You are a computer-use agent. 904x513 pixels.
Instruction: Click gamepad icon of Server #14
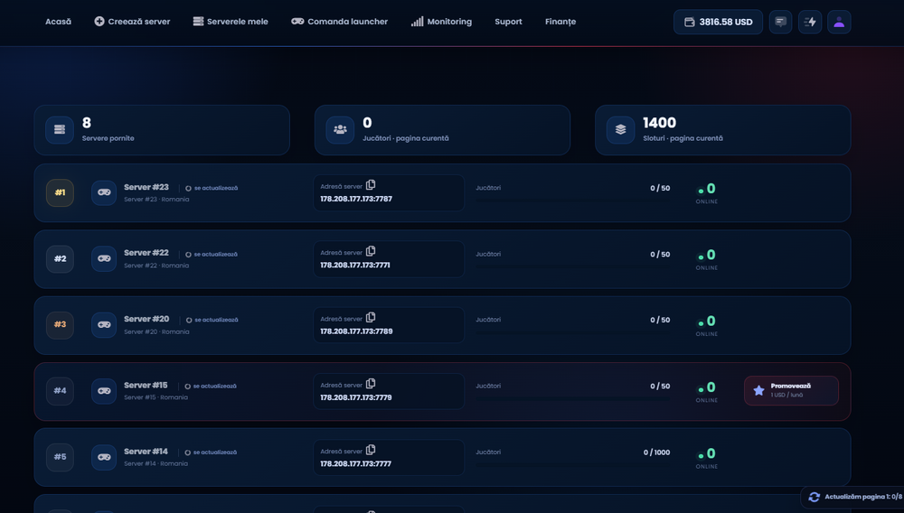pyautogui.click(x=104, y=457)
